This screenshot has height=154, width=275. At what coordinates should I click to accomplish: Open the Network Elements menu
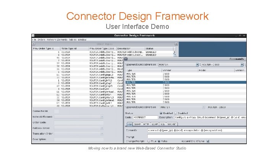pyautogui.click(x=57, y=40)
